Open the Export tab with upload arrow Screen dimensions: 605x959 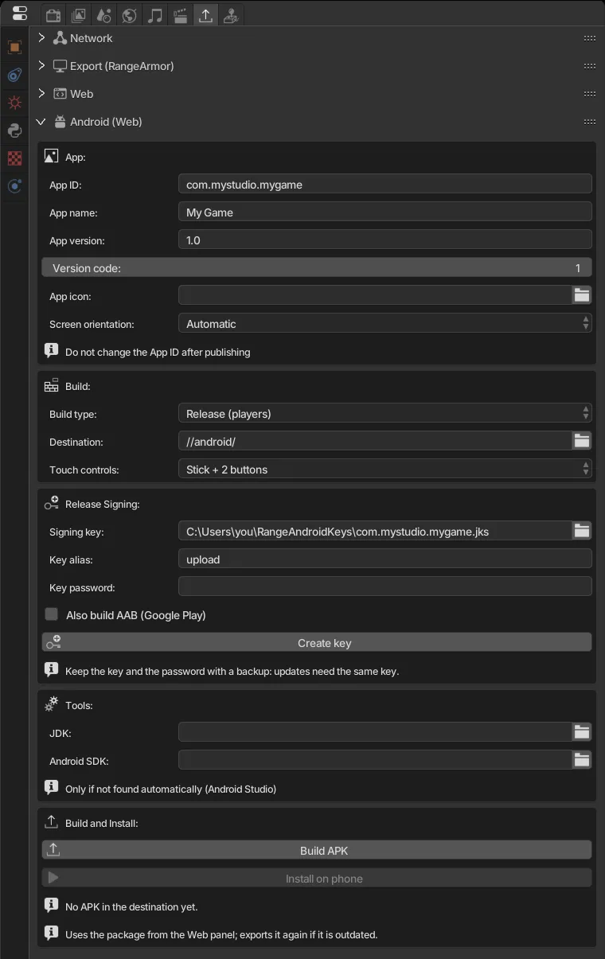coord(205,15)
